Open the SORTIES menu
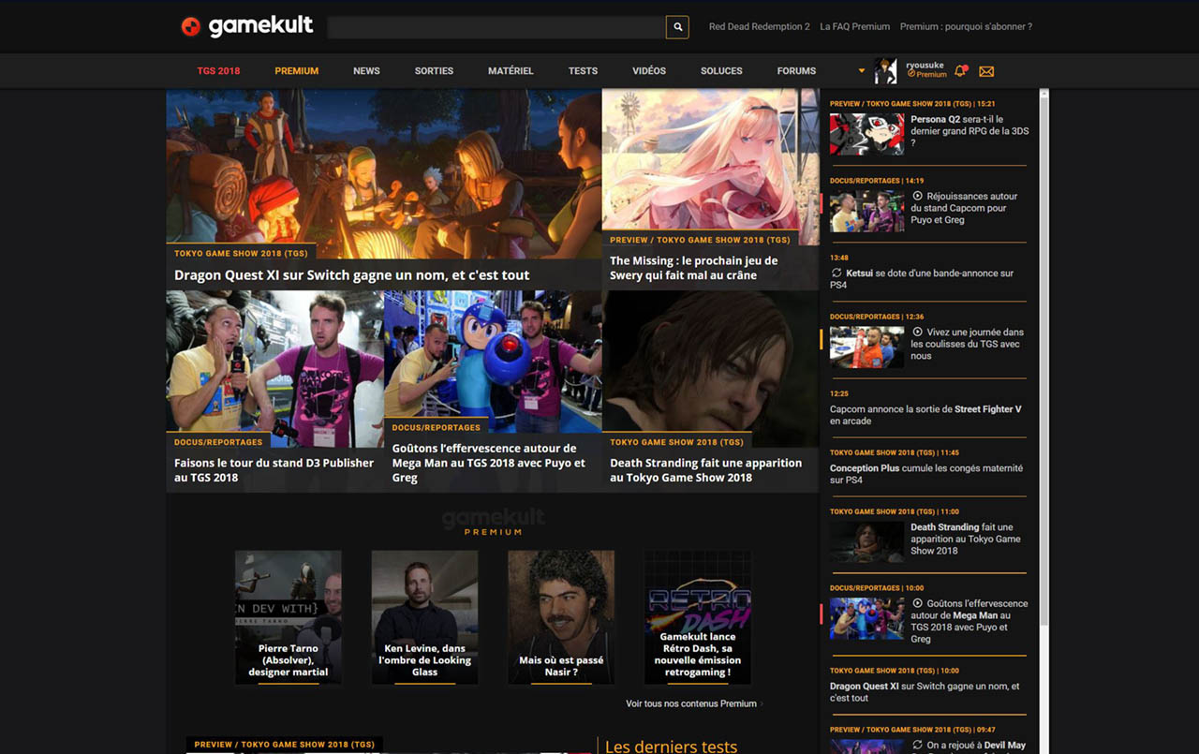The image size is (1199, 754). point(434,71)
